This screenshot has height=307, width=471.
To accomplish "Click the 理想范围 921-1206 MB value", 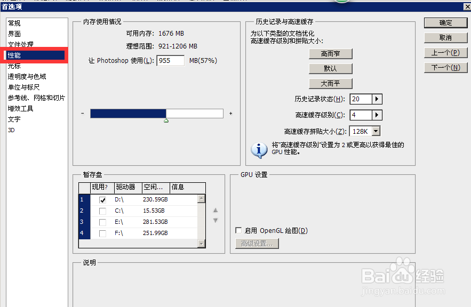I will click(x=178, y=46).
